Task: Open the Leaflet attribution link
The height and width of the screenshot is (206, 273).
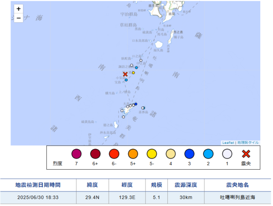Action: (x=228, y=143)
